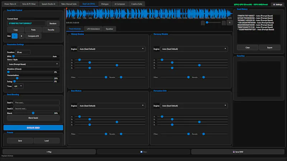Click the Blend Seeds button
Viewport: 287px width, 161px height.
click(33, 118)
